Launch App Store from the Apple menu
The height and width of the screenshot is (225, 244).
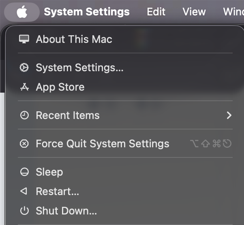pos(60,87)
